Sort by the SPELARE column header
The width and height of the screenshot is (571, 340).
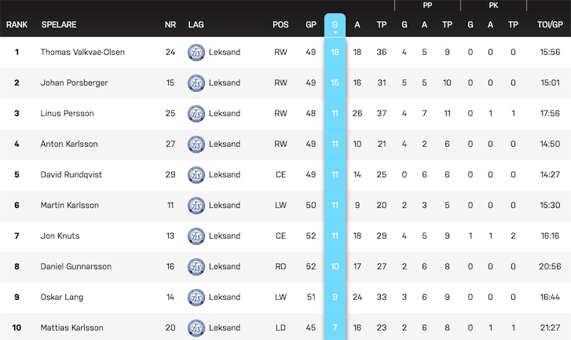59,25
